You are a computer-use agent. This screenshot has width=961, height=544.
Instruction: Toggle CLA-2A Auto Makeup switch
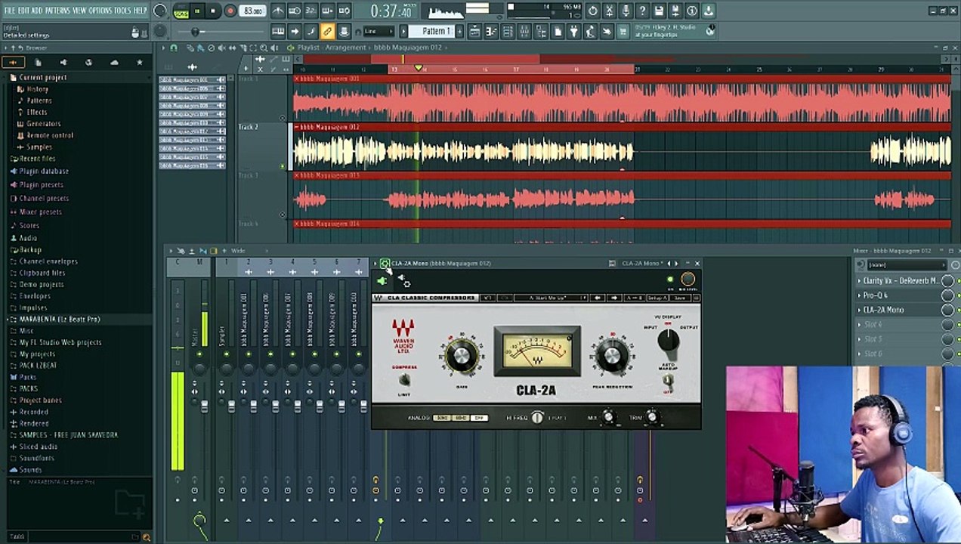click(x=668, y=381)
